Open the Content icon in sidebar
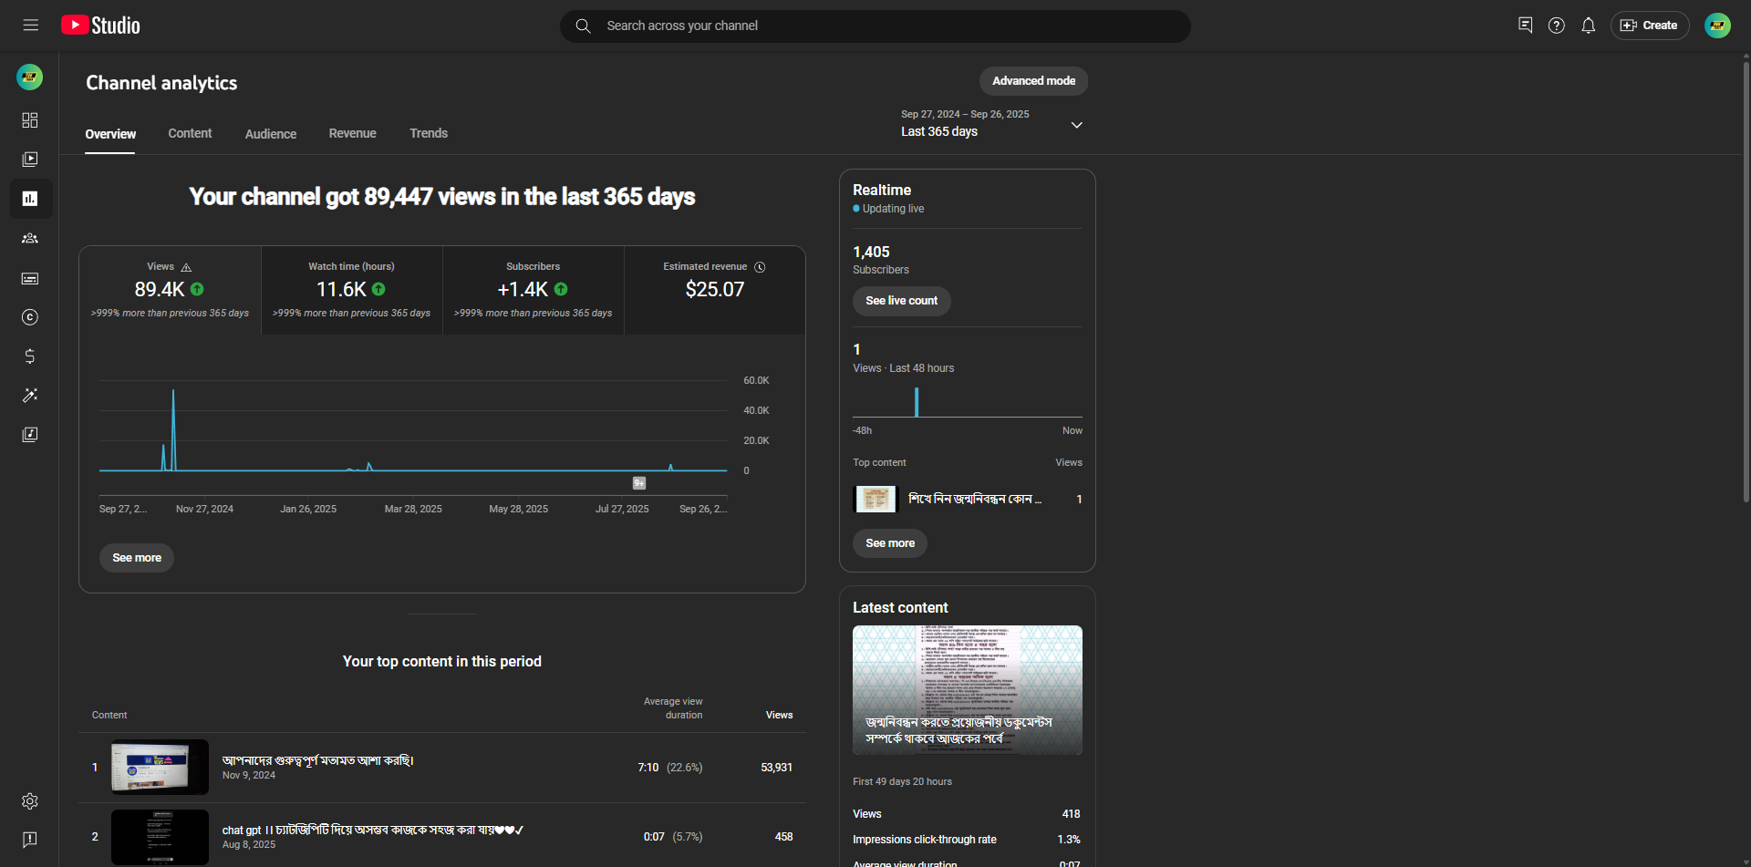 tap(30, 160)
